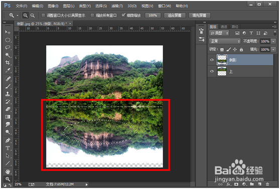280x189 pixels.
Task: Select the Hand tool
Action: click(x=8, y=171)
